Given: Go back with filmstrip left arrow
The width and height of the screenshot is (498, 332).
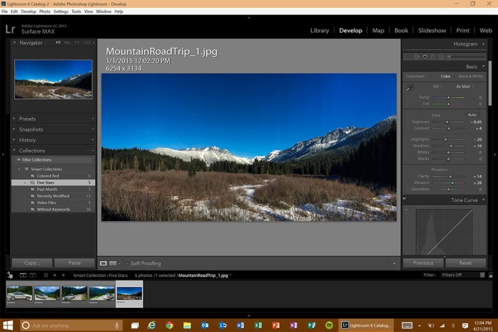Looking at the screenshot, I should pyautogui.click(x=54, y=275).
